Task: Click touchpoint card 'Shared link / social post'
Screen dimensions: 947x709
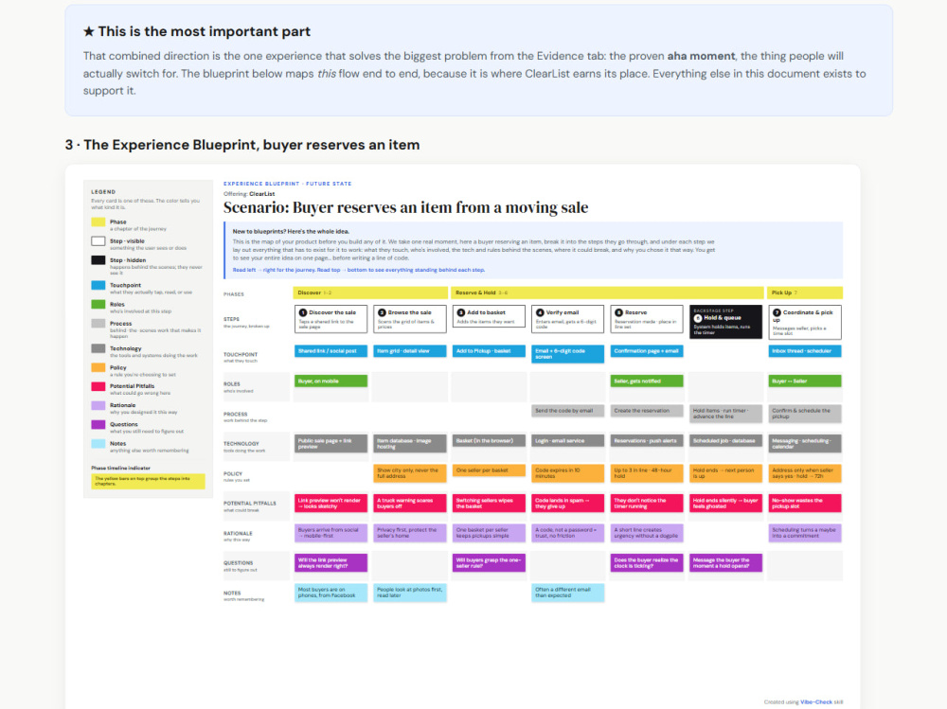Action: (331, 351)
